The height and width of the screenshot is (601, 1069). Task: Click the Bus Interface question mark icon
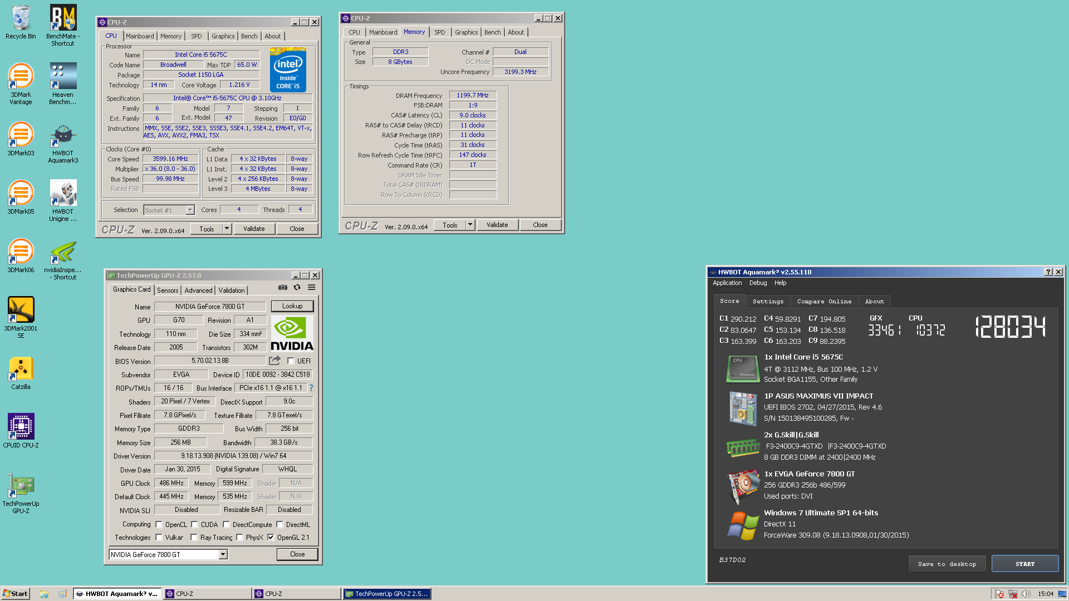pos(311,388)
